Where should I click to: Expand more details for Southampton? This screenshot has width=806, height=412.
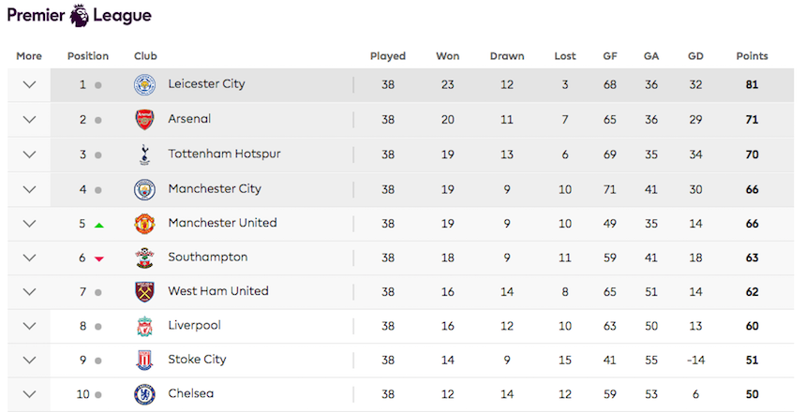(x=29, y=257)
